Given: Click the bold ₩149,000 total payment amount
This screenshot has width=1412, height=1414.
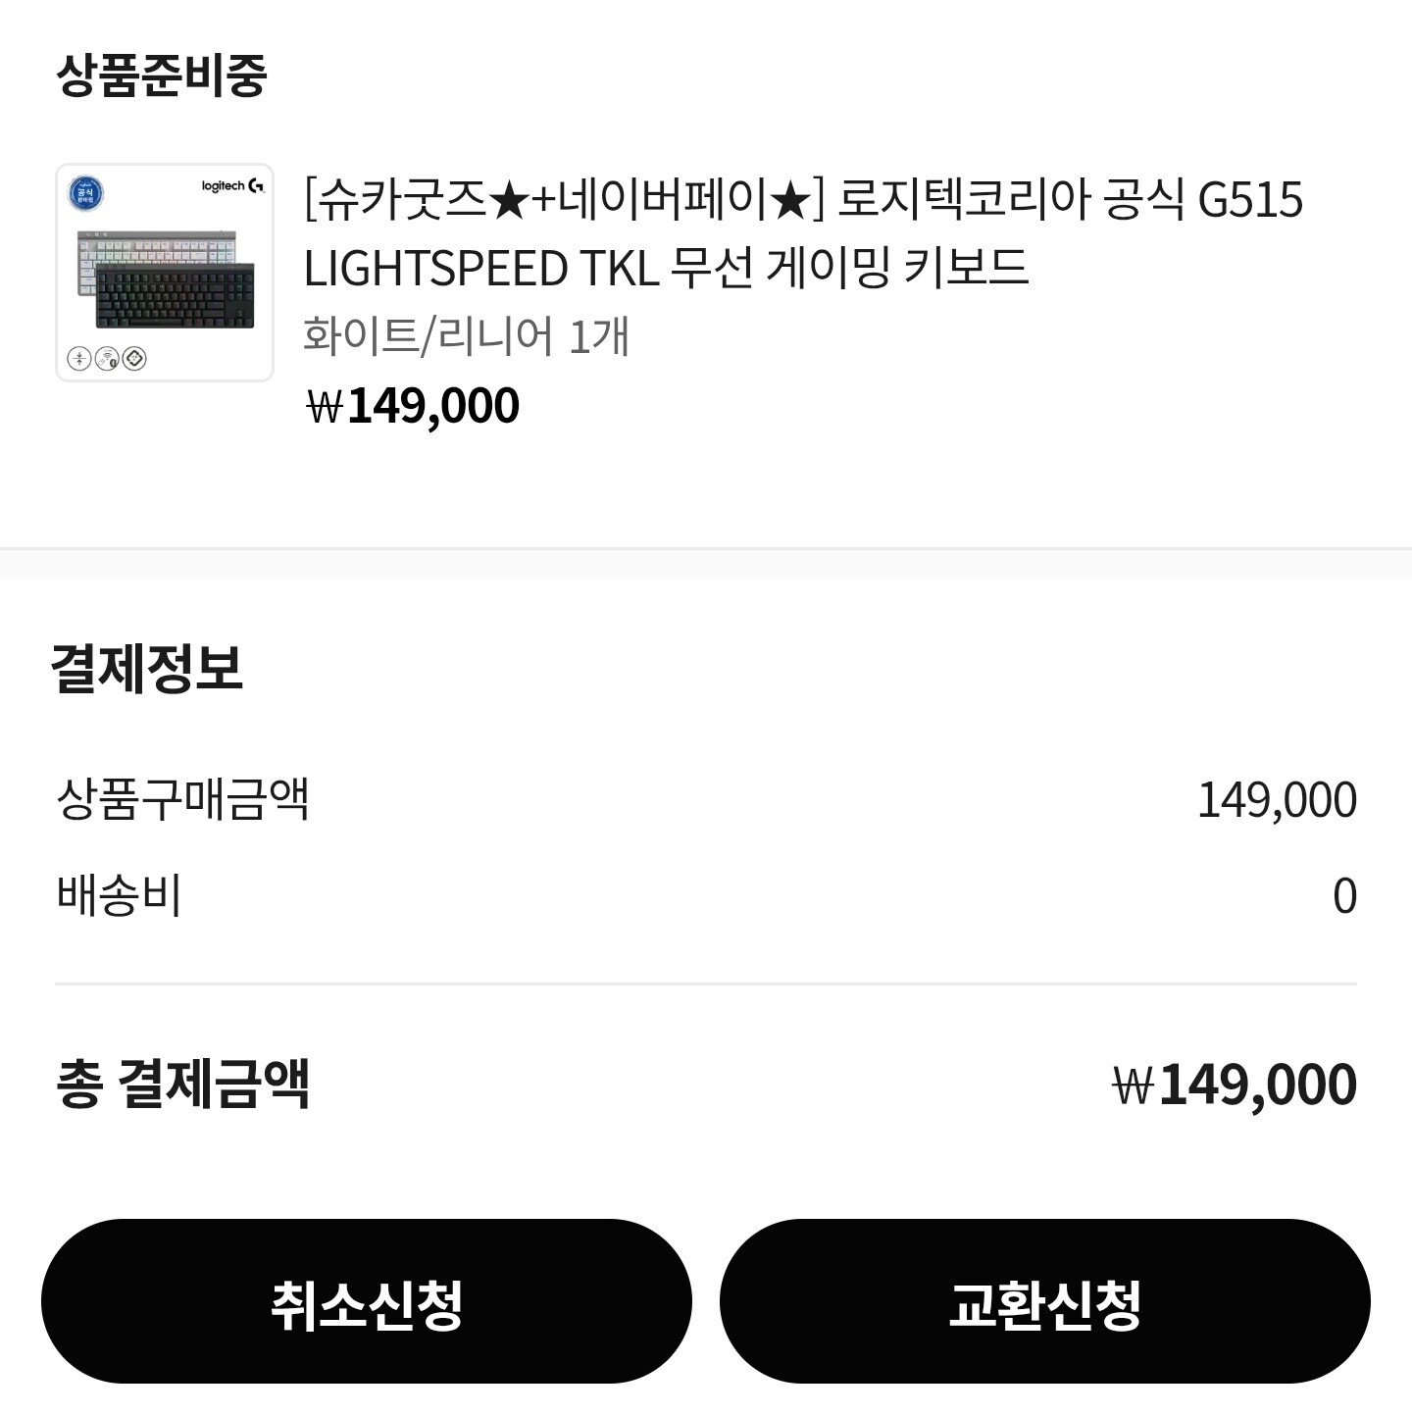Looking at the screenshot, I should tap(1235, 1085).
